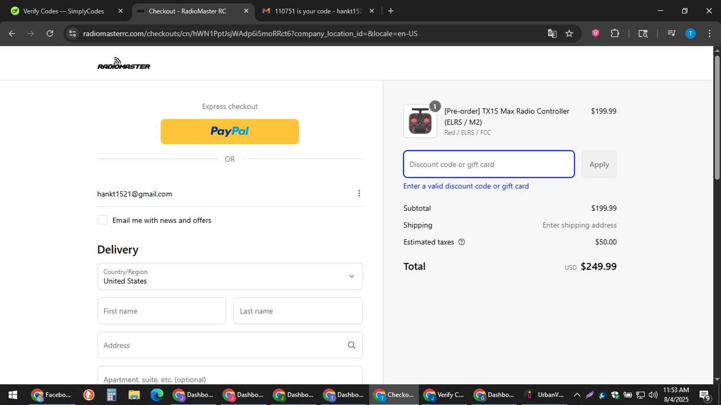Click the RadioMaster logo
The height and width of the screenshot is (405, 721).
[124, 63]
